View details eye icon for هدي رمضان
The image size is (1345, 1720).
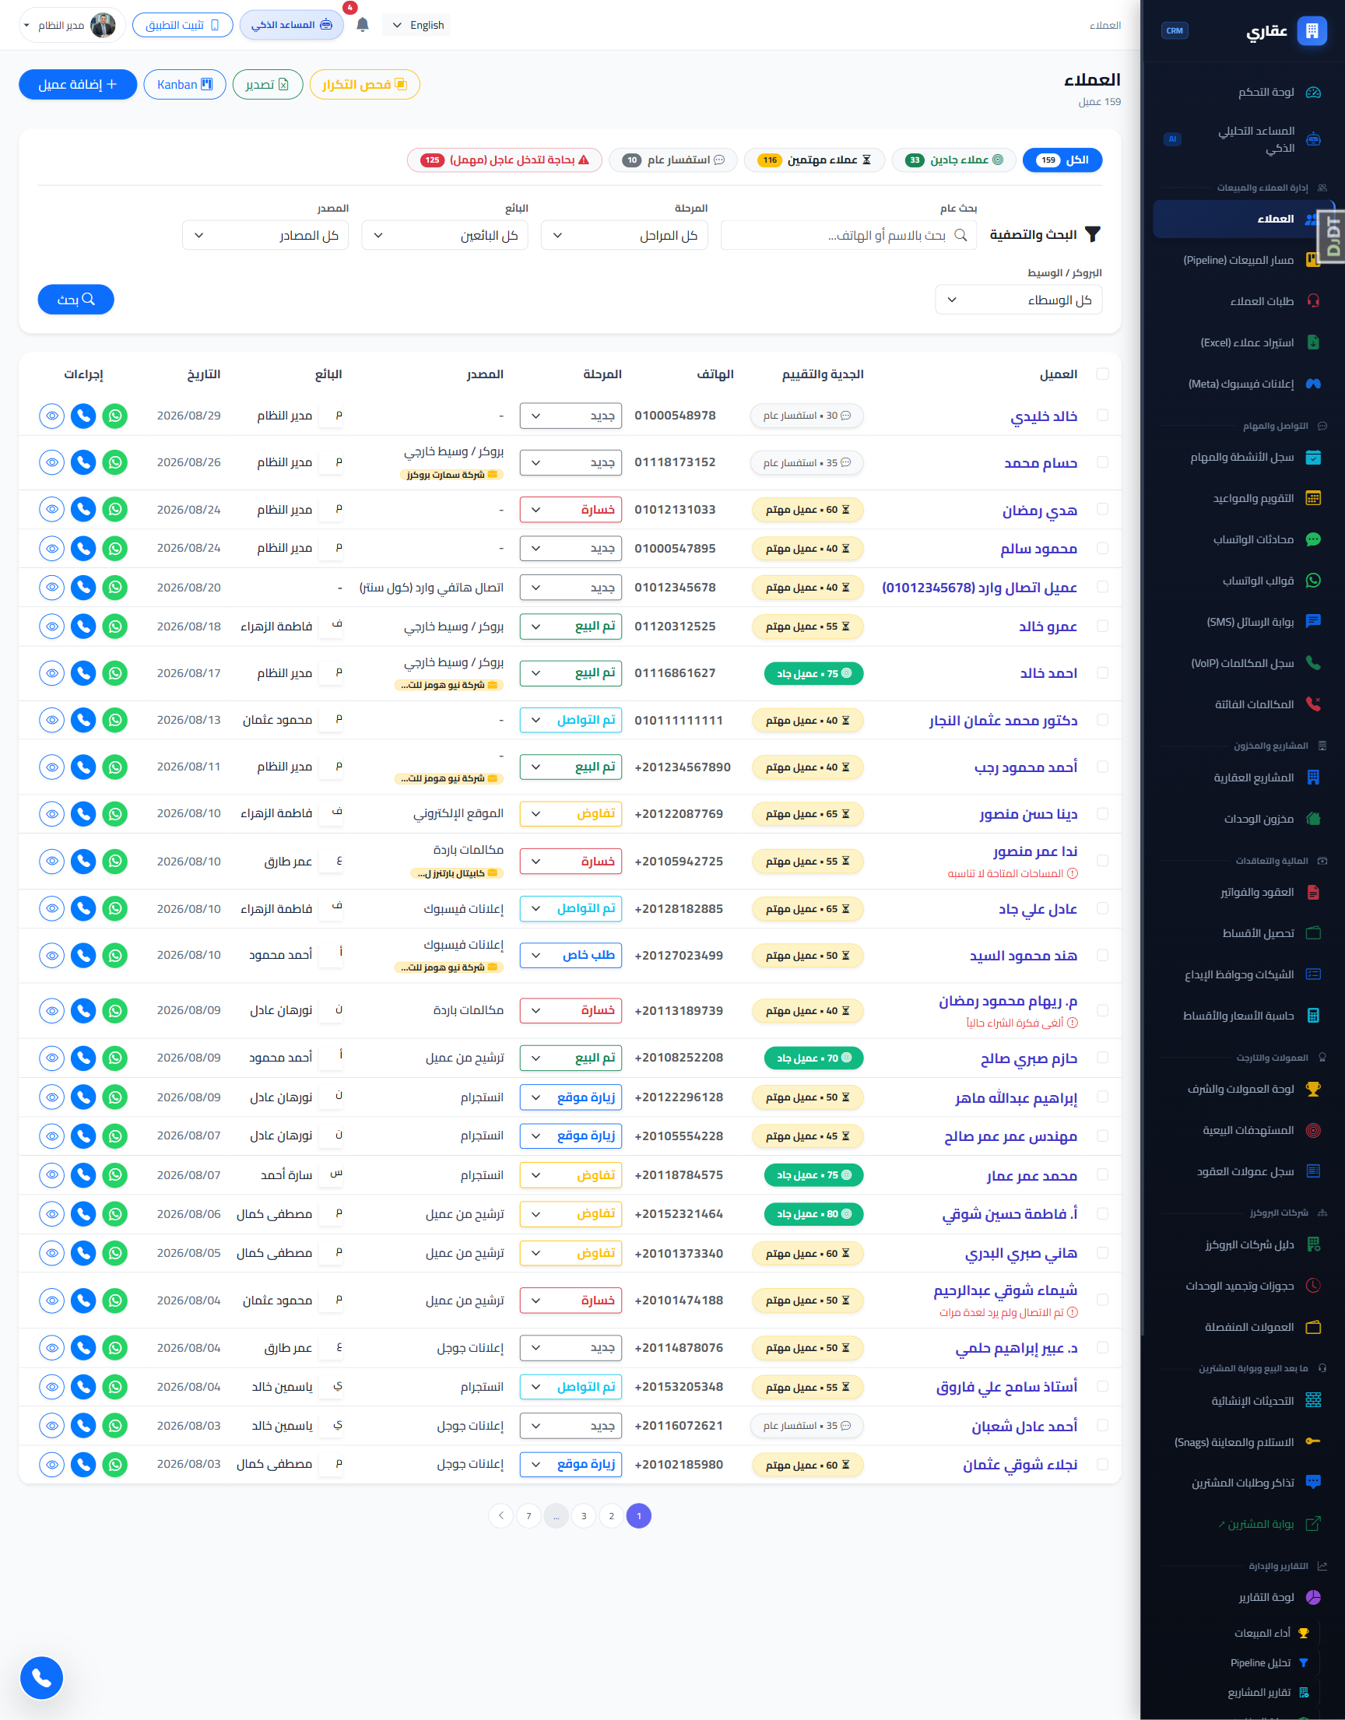52,510
